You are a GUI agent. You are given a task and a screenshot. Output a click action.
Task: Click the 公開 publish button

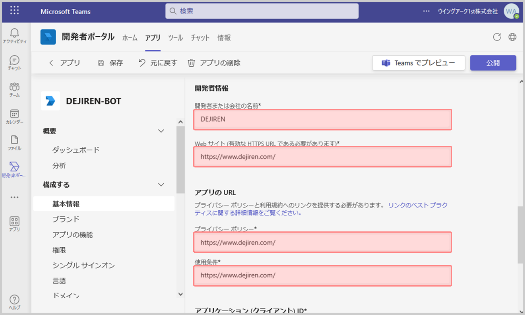pos(493,63)
